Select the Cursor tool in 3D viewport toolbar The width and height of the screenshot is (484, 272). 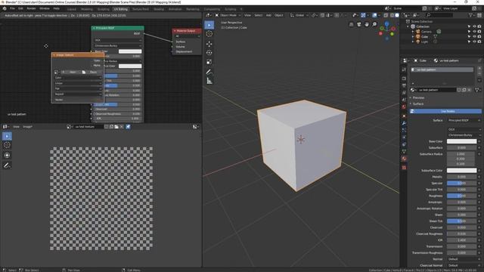[209, 34]
